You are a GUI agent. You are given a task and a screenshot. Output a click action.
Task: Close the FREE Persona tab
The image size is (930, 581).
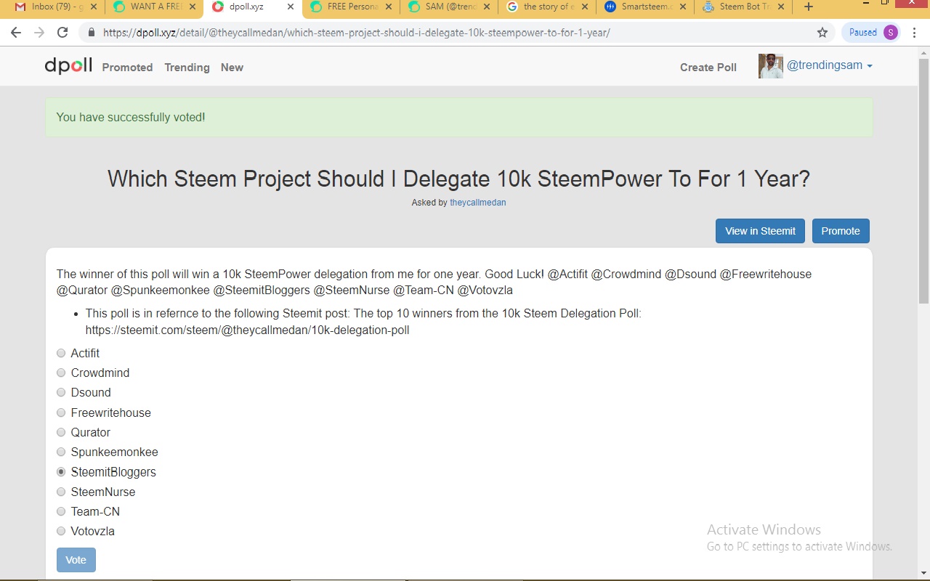[x=388, y=7]
